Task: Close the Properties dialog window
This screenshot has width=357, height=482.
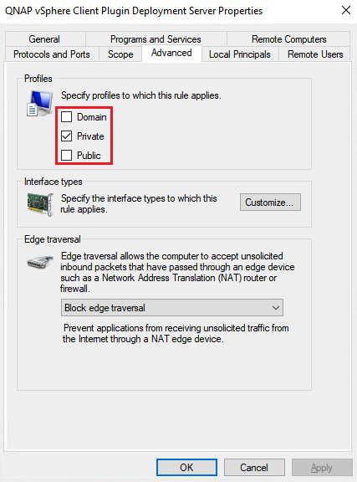Action: point(346,10)
